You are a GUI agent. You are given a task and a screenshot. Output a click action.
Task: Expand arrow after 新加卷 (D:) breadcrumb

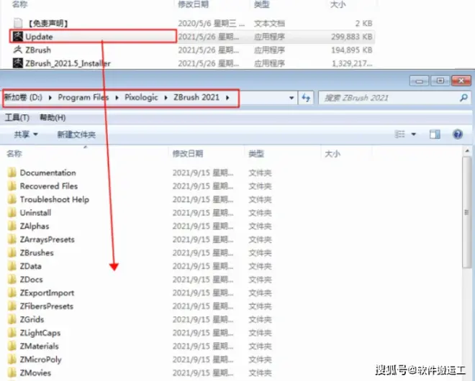[50, 98]
